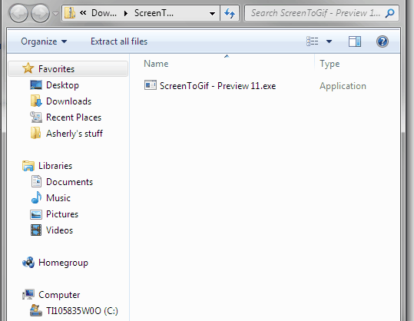Select the ScreenT... breadcrumb segment
This screenshot has height=321, width=414.
point(154,13)
